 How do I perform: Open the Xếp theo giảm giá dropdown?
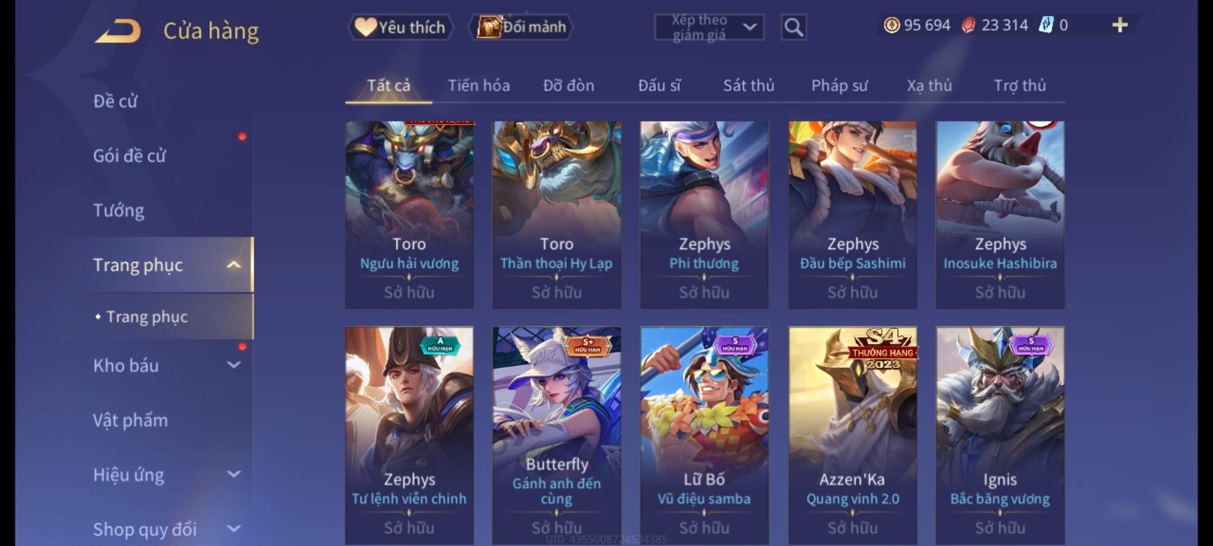coord(709,27)
